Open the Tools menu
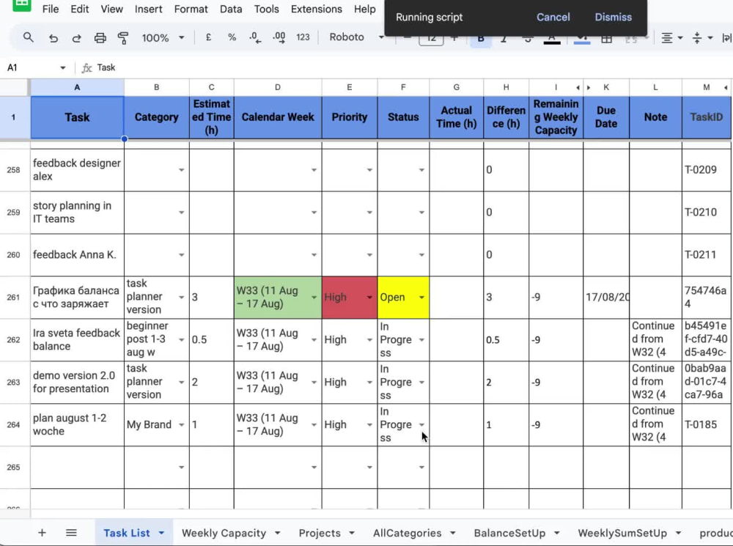Image resolution: width=733 pixels, height=546 pixels. 267,9
